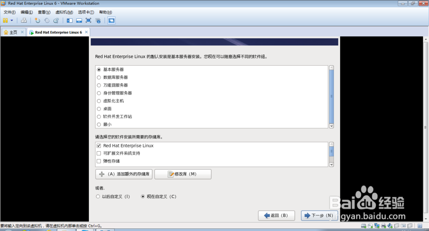Click the send Ctrl+Alt+Del toolbar icon

pos(24,21)
